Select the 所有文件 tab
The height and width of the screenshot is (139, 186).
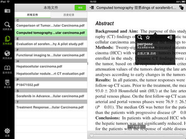(x=33, y=15)
